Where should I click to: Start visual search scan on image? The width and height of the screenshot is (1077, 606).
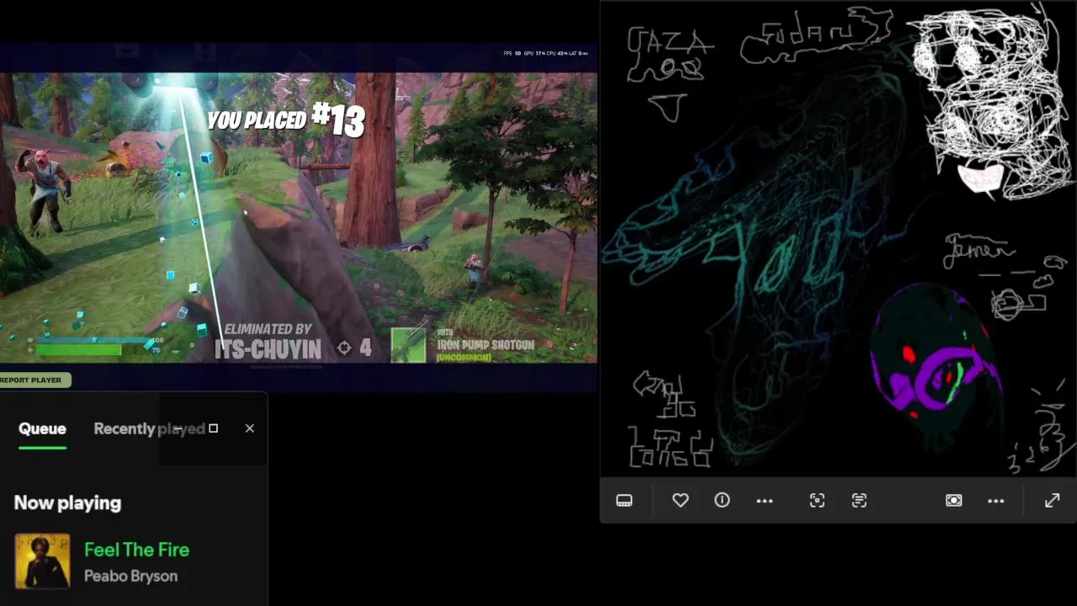(x=817, y=500)
